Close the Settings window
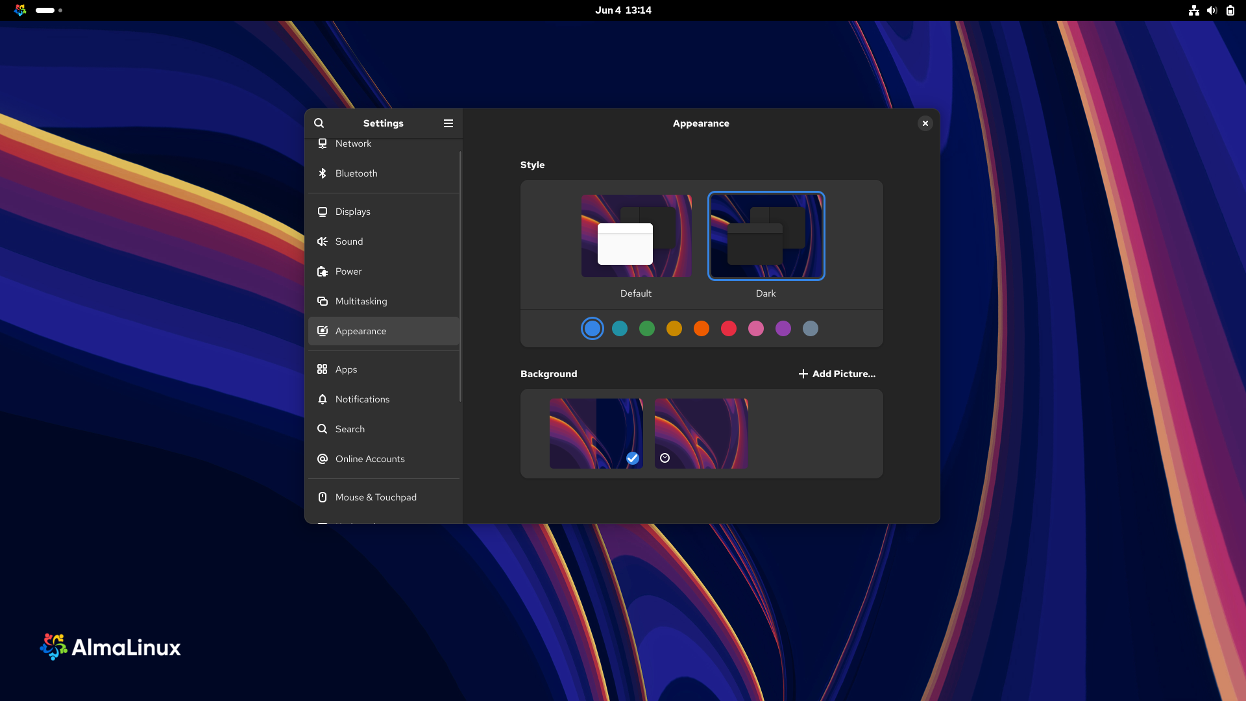1246x701 pixels. tap(925, 123)
